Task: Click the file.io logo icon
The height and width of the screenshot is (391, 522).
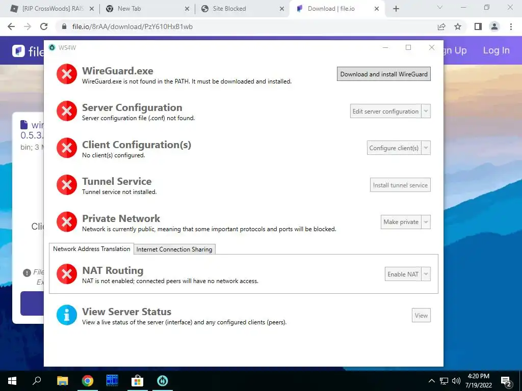Action: pos(18,51)
